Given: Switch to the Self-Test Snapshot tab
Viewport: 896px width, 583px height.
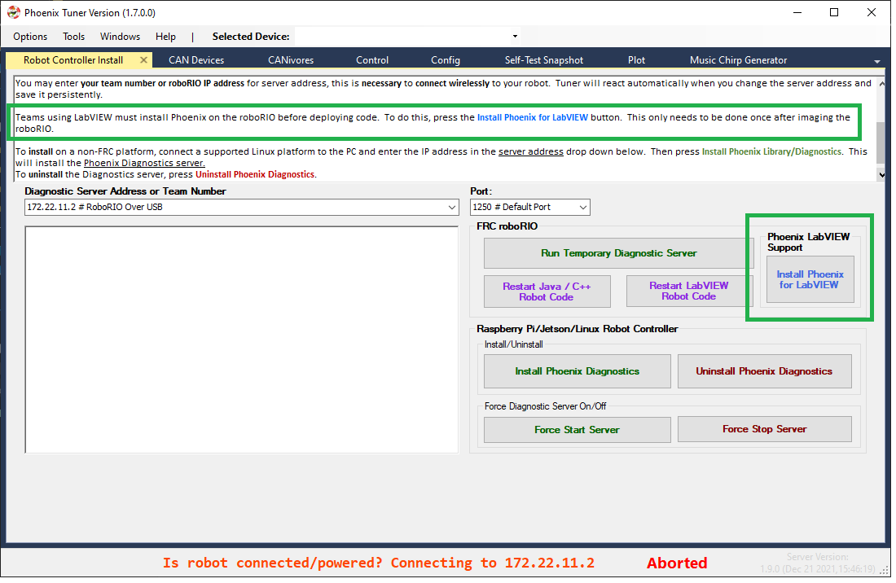Looking at the screenshot, I should [544, 60].
